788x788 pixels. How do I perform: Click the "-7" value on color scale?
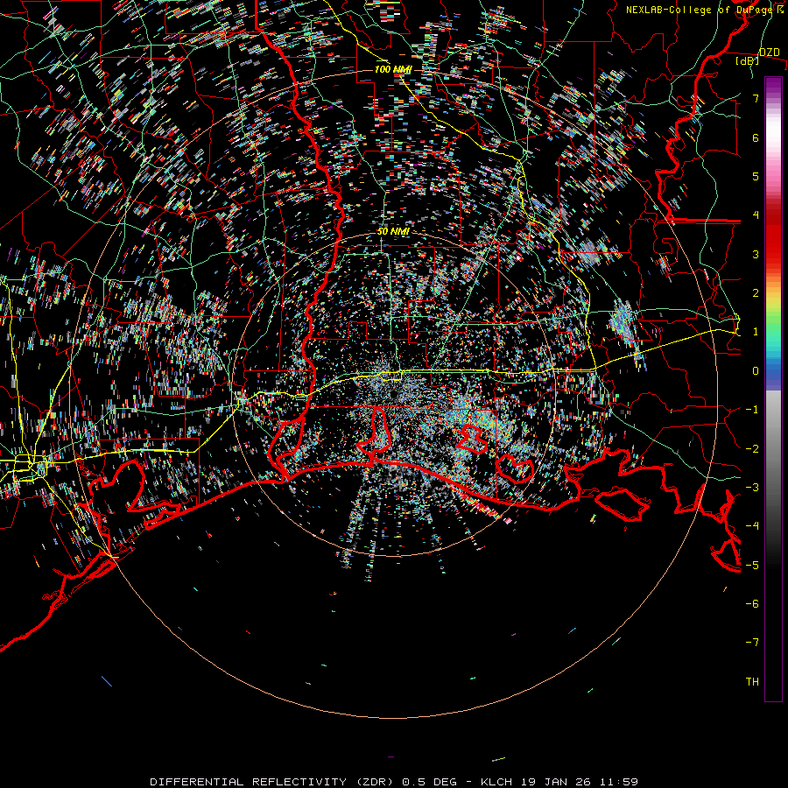(x=752, y=643)
